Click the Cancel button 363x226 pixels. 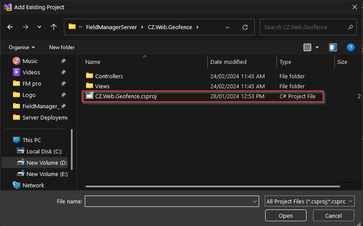point(333,216)
